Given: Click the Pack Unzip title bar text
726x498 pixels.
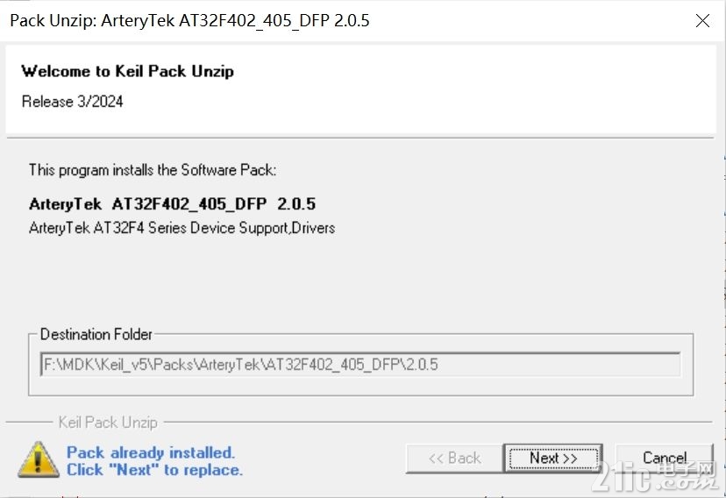Looking at the screenshot, I should (x=189, y=20).
